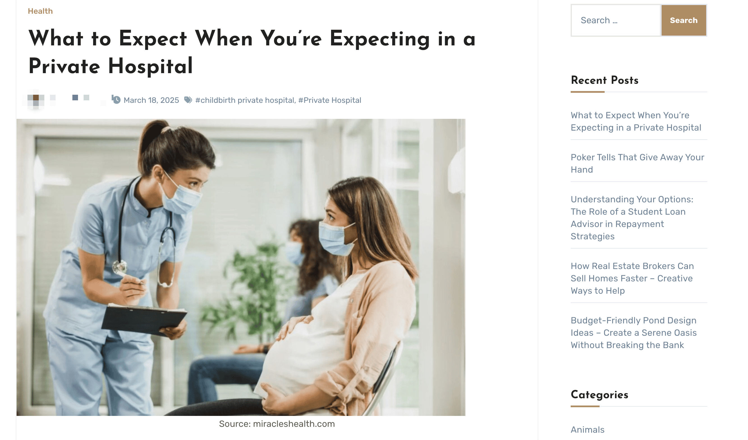Click the Search button
The image size is (748, 440).
tap(683, 20)
